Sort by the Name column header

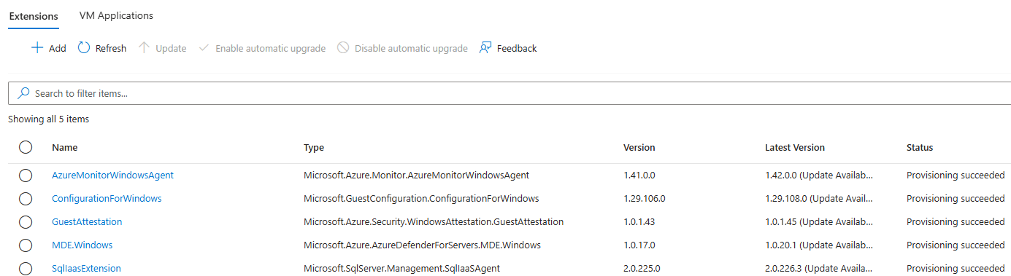[x=64, y=147]
